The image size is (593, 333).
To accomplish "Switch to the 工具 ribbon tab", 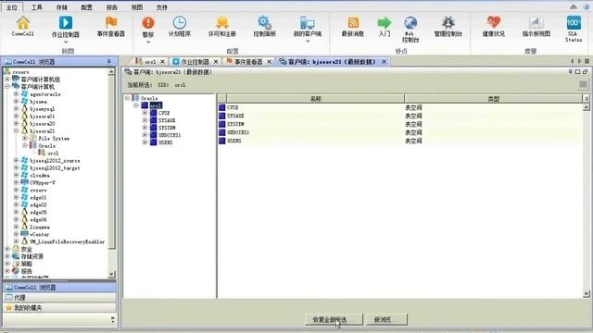I will pyautogui.click(x=37, y=7).
